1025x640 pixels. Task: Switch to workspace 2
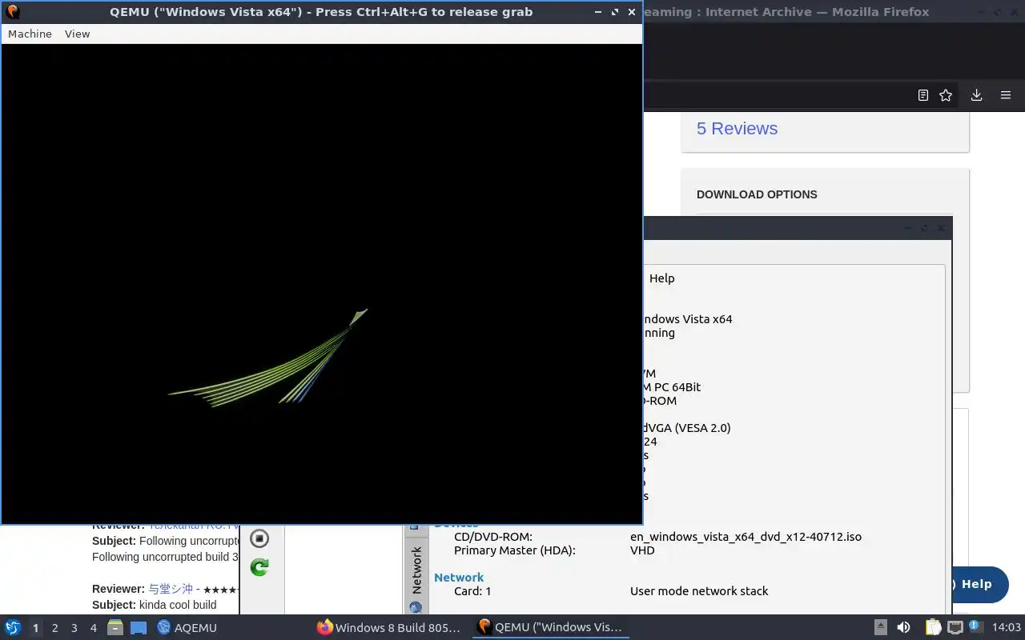tap(54, 628)
